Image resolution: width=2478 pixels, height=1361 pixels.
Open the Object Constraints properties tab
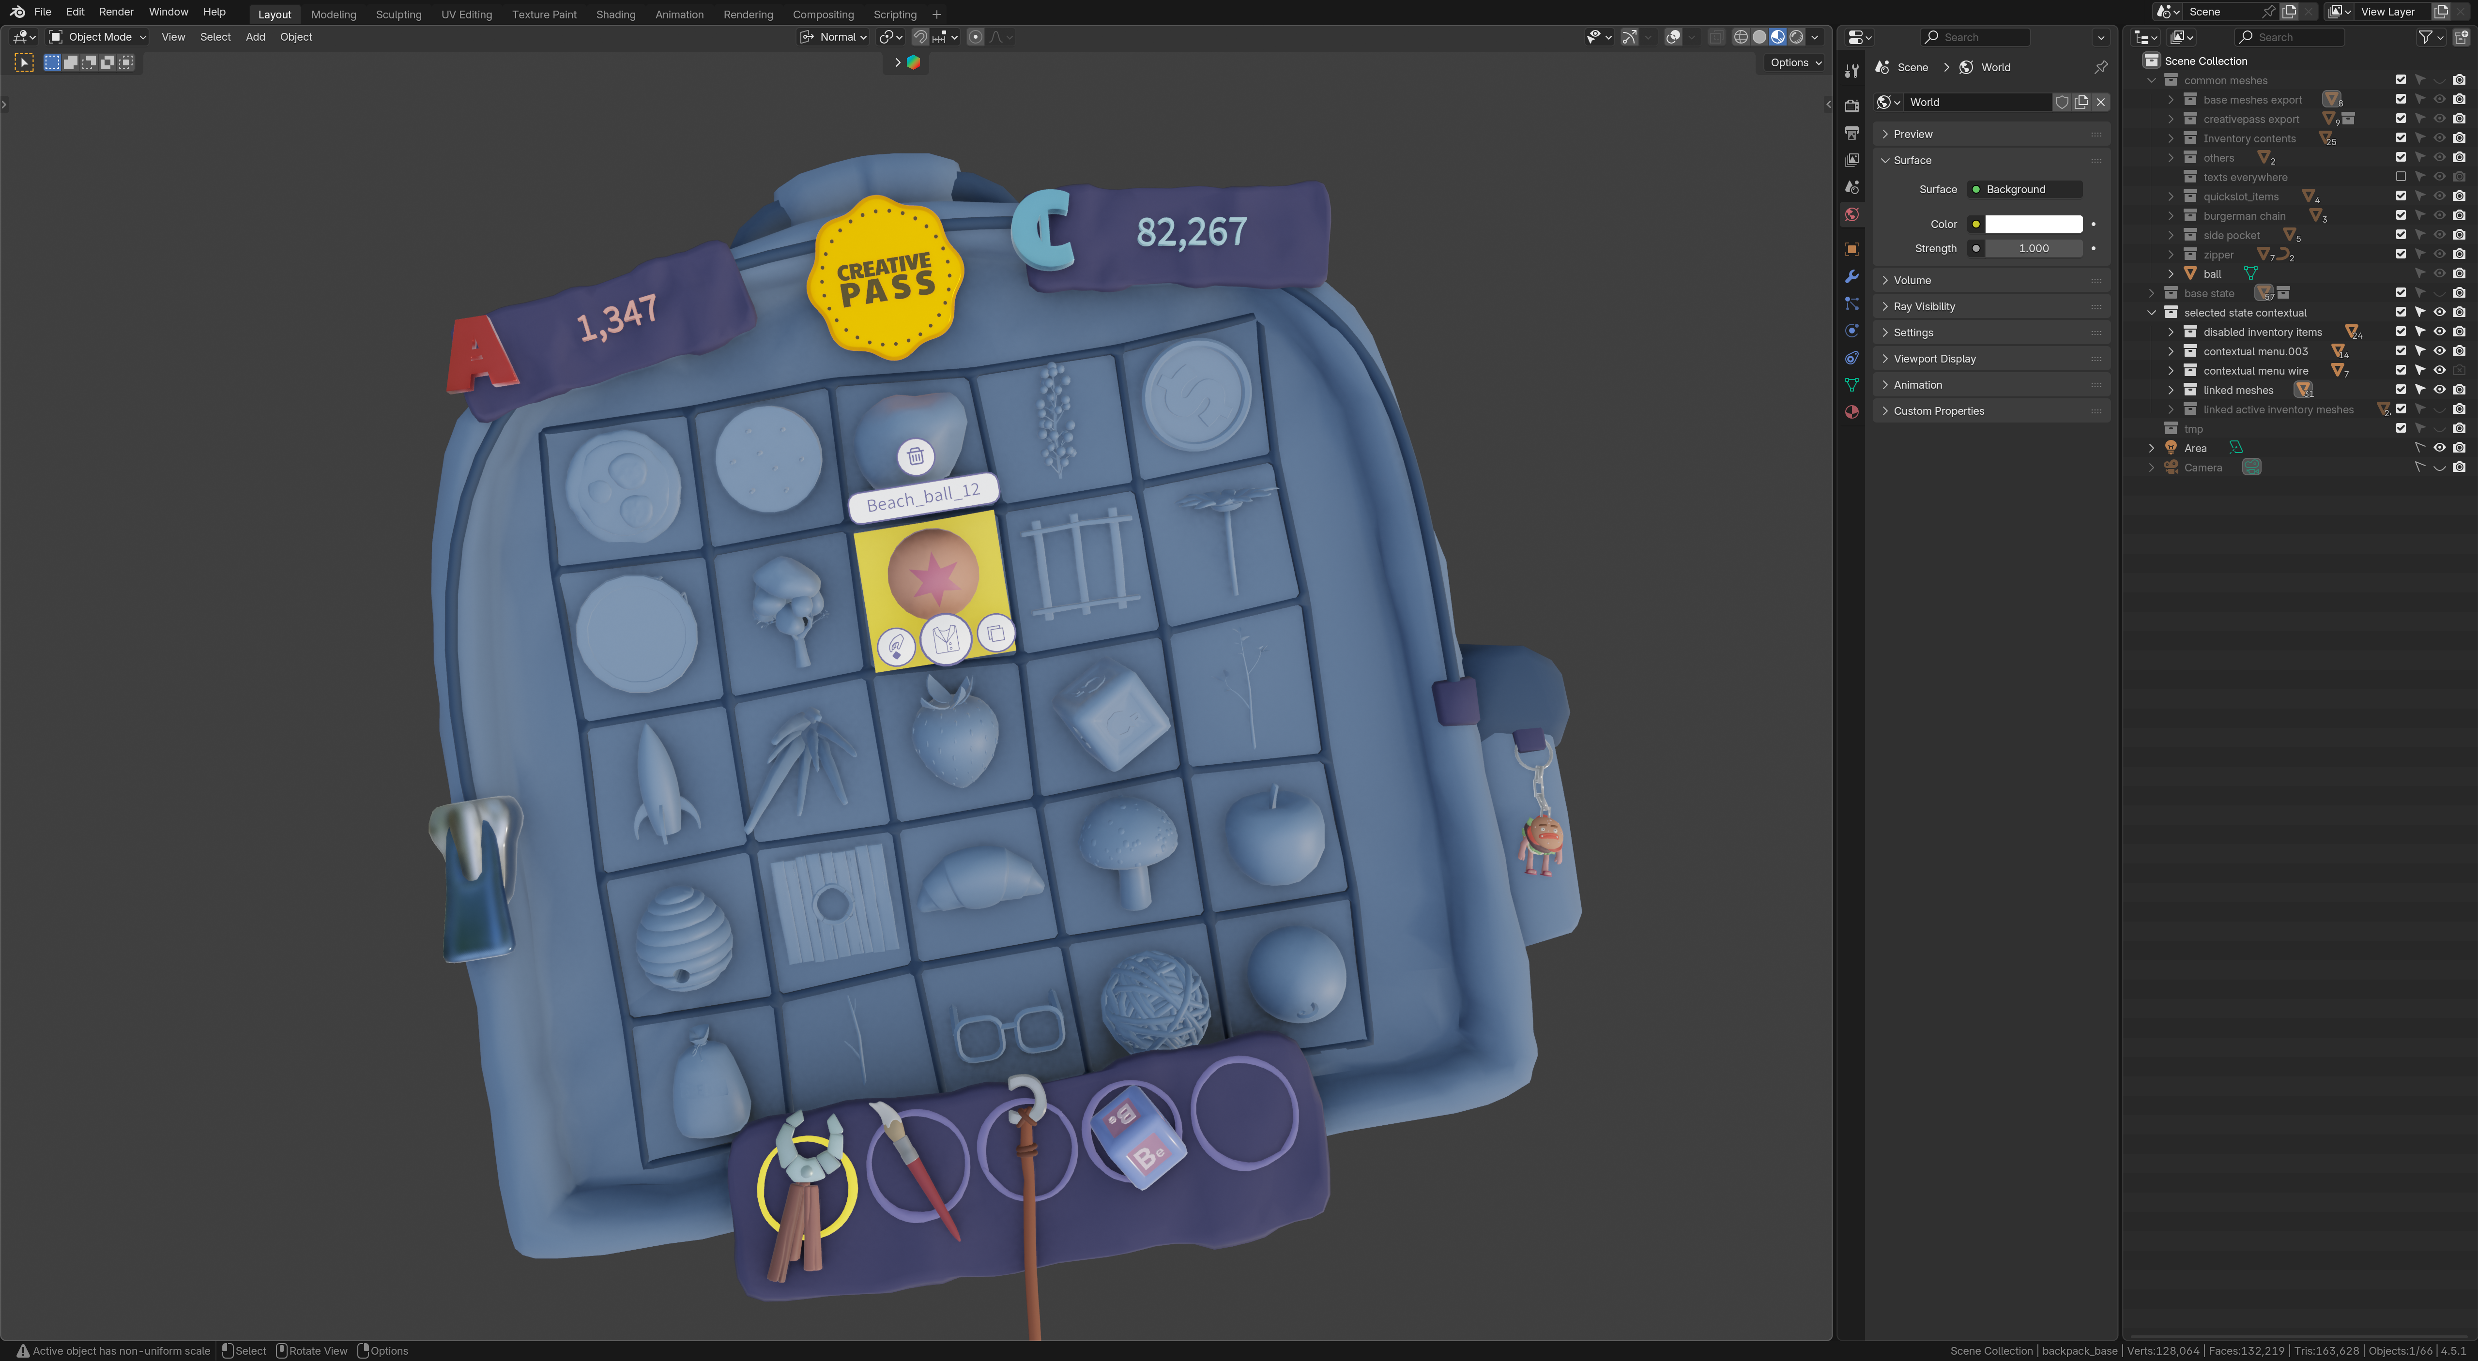click(1852, 358)
